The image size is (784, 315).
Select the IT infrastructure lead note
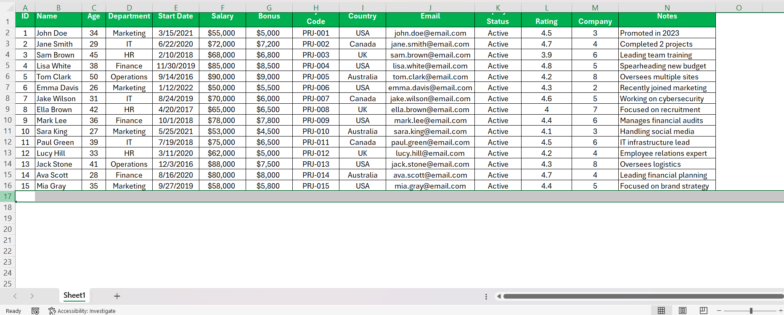[x=667, y=142]
